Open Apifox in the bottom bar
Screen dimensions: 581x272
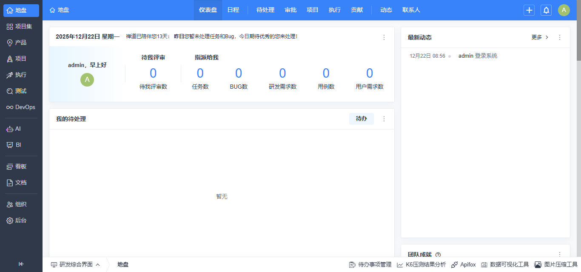tap(463, 264)
